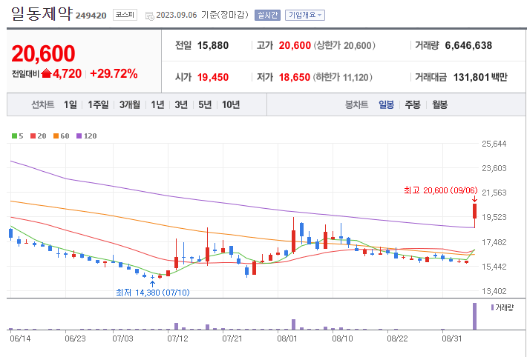
Task: Click the 07/12 date axis label
Action: pyautogui.click(x=177, y=338)
